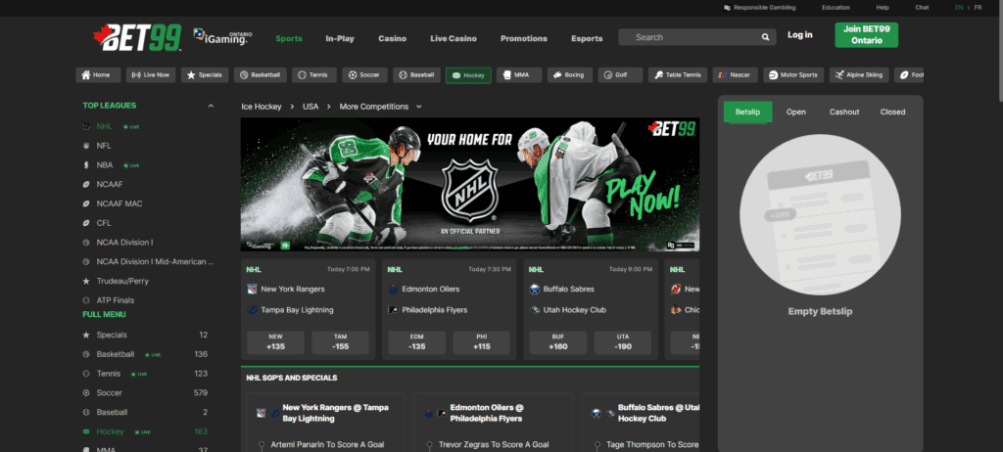The height and width of the screenshot is (452, 1003).
Task: Switch to the Closed bets tab
Action: click(892, 112)
